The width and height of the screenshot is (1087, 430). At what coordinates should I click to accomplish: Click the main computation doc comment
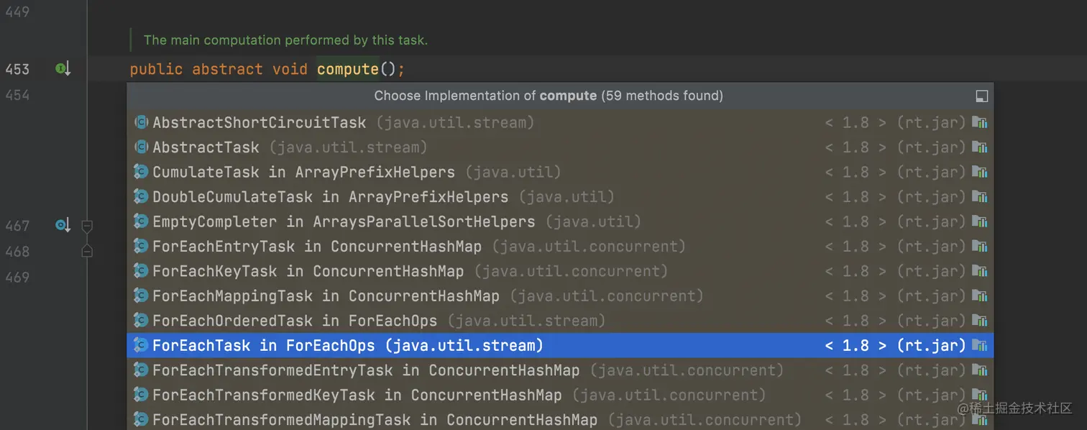(285, 40)
